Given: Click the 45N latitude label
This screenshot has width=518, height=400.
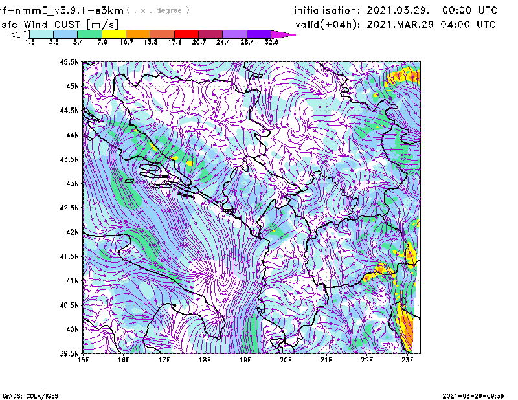Looking at the screenshot, I should click(73, 86).
